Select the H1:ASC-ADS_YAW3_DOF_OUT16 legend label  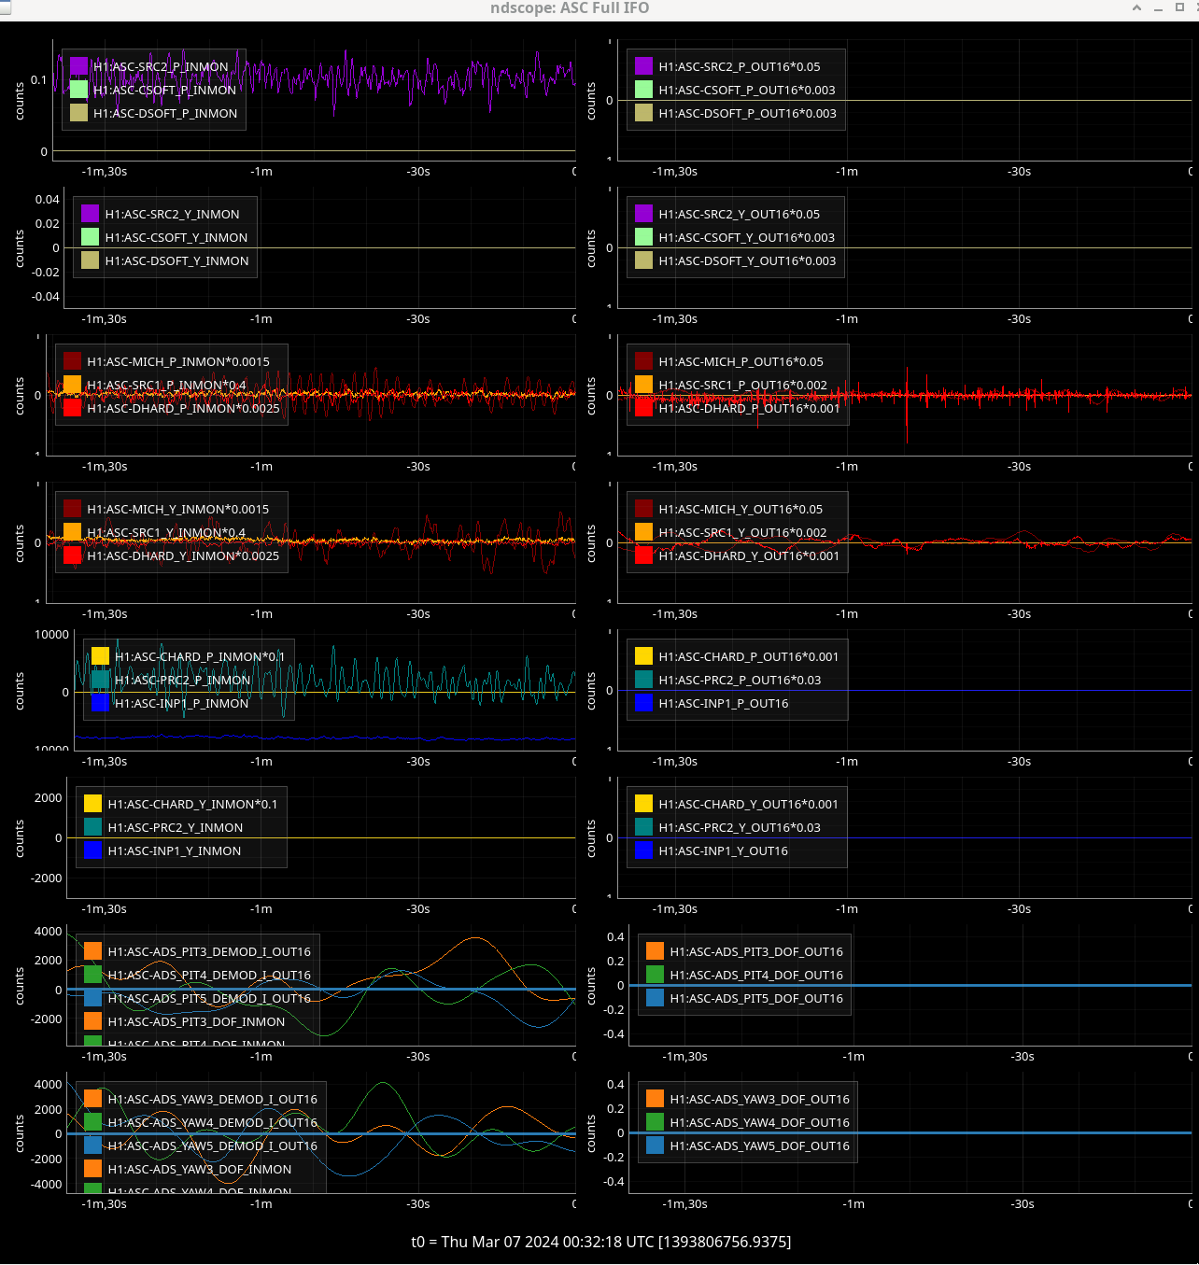pyautogui.click(x=759, y=1099)
